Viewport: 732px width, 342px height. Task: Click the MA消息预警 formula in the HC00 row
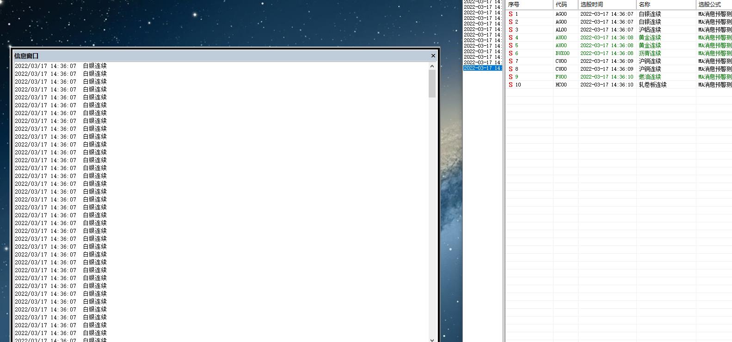pyautogui.click(x=715, y=85)
